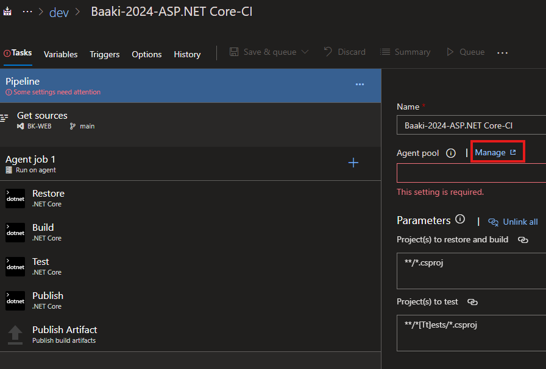Click the main branch icon
The image size is (546, 369).
pyautogui.click(x=73, y=126)
